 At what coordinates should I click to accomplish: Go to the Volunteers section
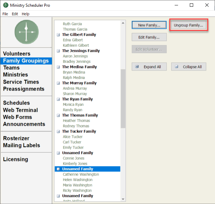(17, 54)
